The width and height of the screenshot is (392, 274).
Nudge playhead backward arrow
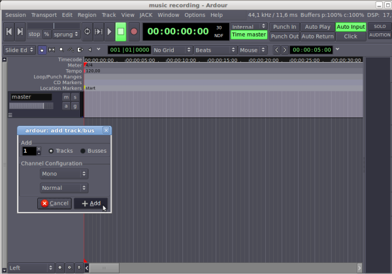point(276,50)
